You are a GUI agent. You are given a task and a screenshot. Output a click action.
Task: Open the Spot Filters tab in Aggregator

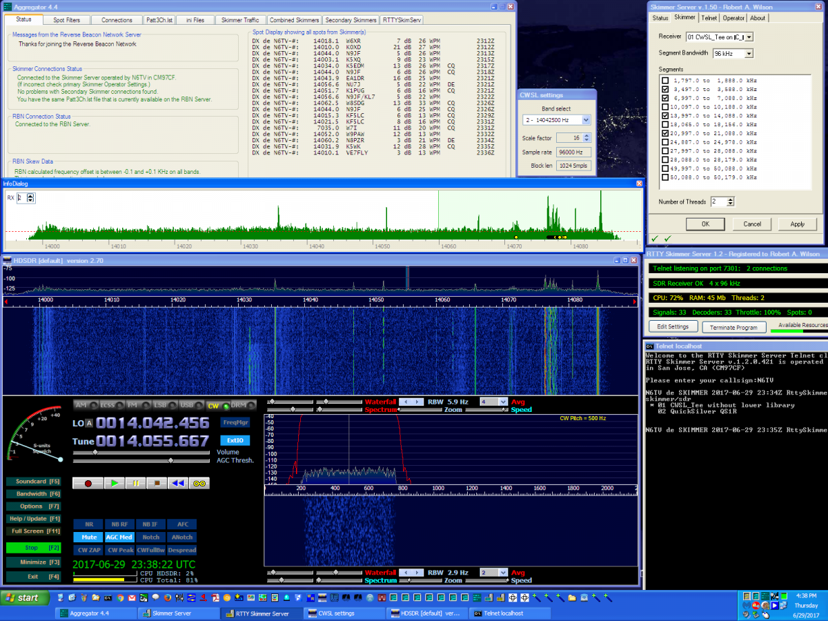[x=66, y=20]
